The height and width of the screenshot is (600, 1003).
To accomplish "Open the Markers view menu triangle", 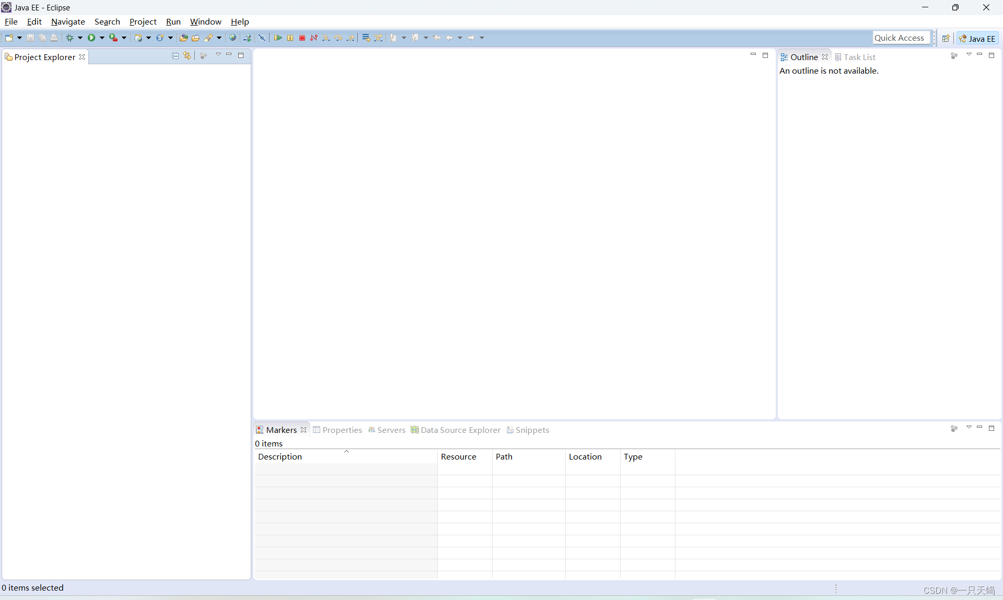I will (x=969, y=427).
